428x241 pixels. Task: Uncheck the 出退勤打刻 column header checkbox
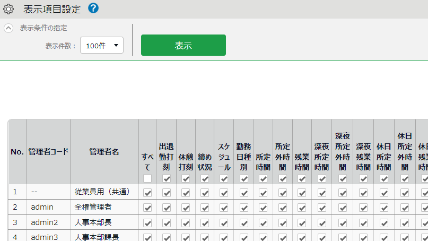point(167,179)
